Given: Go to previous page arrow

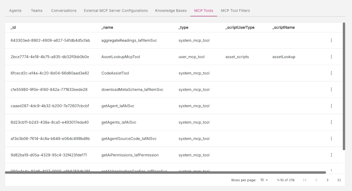Looking at the screenshot, I should pyautogui.click(x=316, y=180).
